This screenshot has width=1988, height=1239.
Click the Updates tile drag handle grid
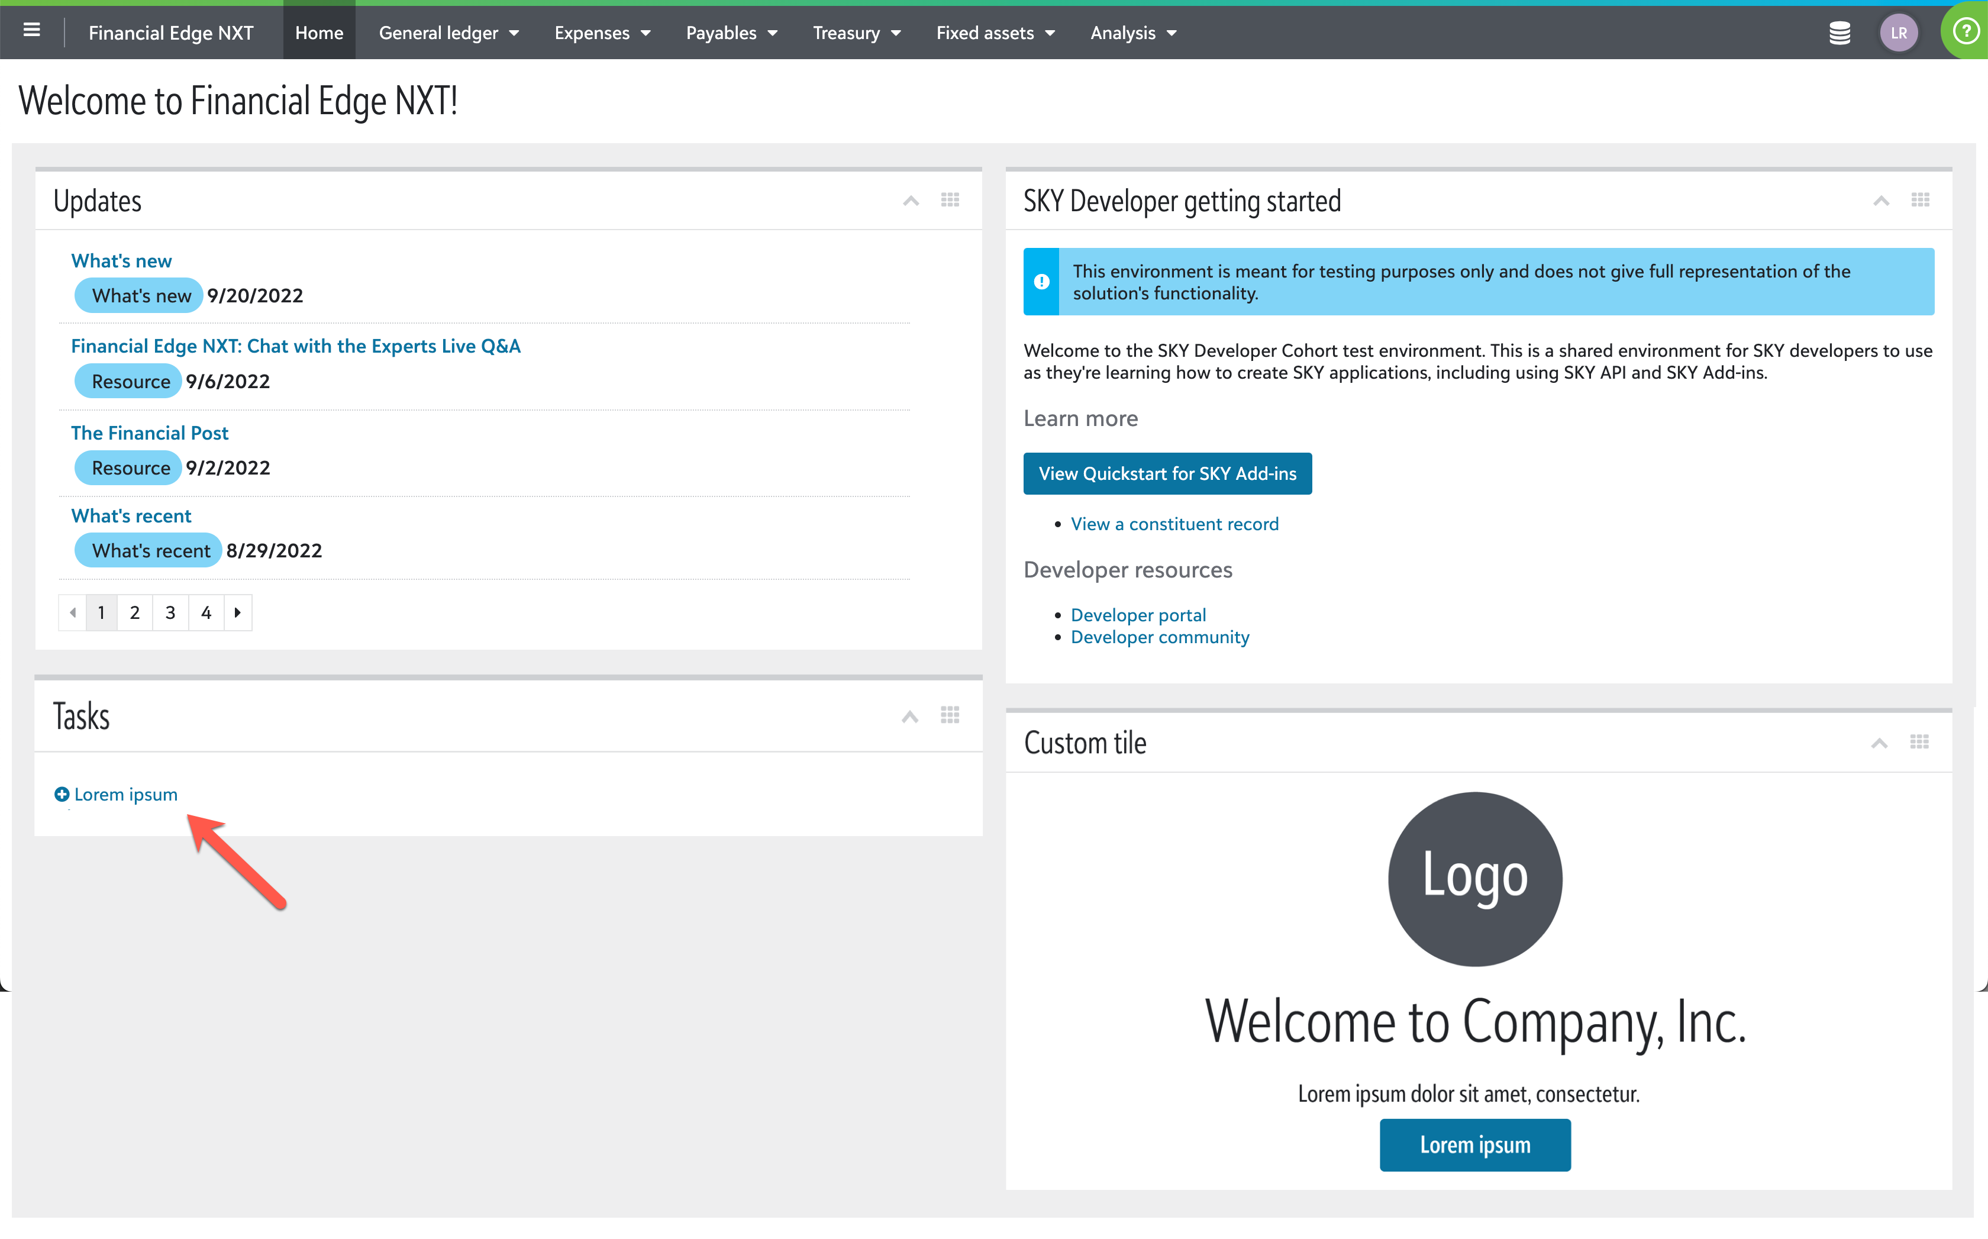coord(950,200)
